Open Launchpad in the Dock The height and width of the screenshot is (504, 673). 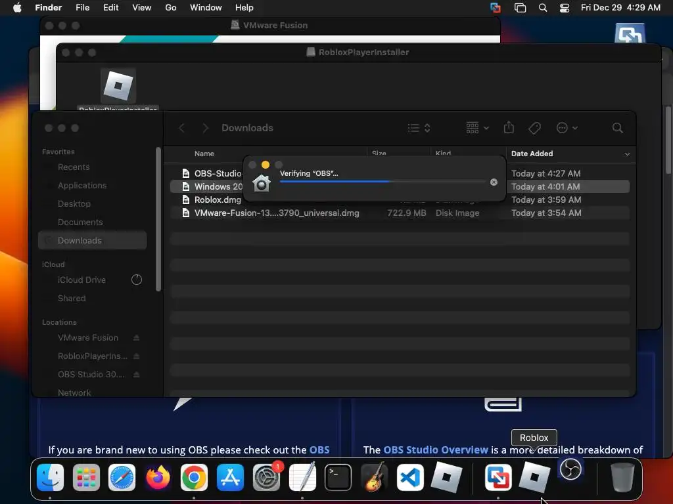tap(86, 477)
